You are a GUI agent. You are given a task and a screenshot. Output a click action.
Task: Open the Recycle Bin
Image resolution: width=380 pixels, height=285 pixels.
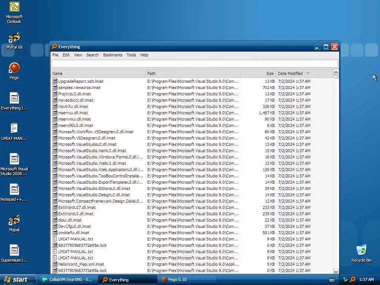pos(361,253)
